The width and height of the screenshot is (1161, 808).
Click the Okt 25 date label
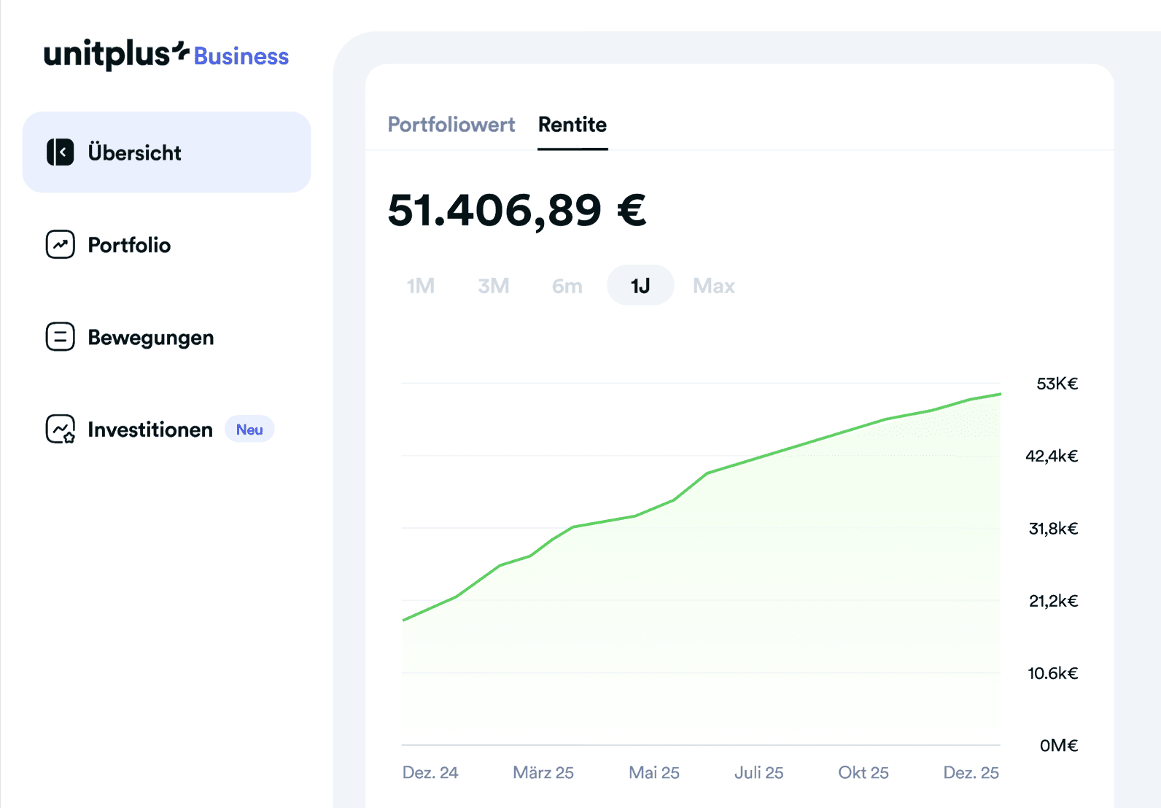click(863, 773)
